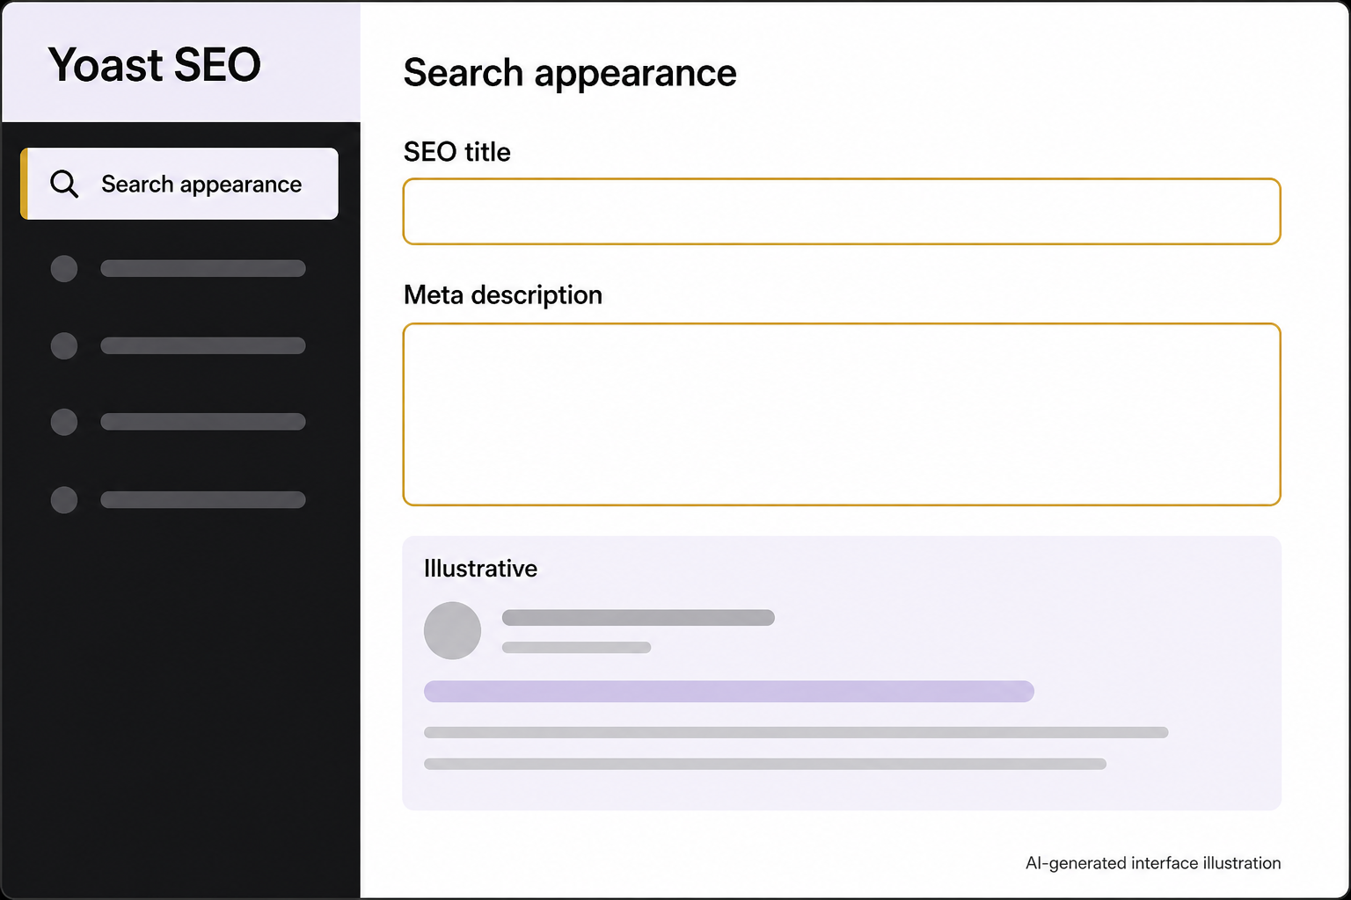
Task: Click the purple title bar in preview
Action: pos(729,692)
